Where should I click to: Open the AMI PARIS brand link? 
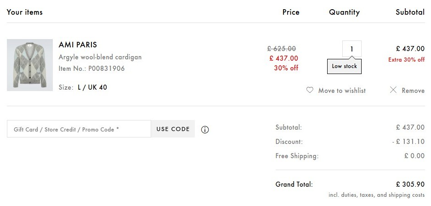[78, 45]
